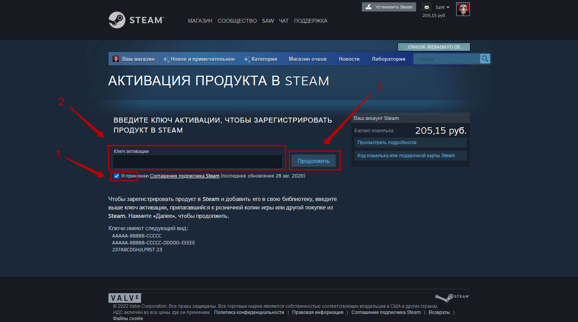Open the ПОДДЕРЖКА menu item
This screenshot has height=322, width=578.
[311, 21]
